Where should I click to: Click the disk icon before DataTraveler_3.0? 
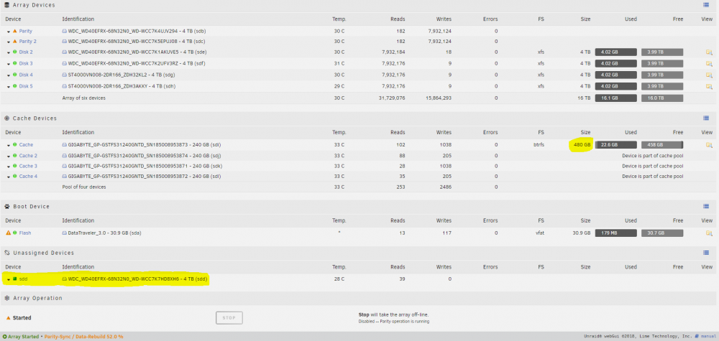point(65,233)
